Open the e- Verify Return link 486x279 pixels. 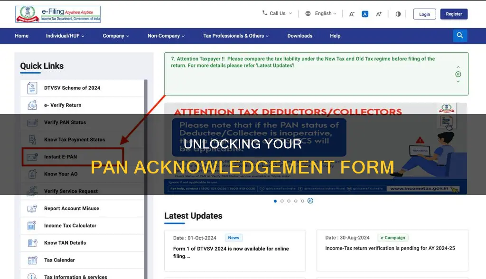click(63, 105)
